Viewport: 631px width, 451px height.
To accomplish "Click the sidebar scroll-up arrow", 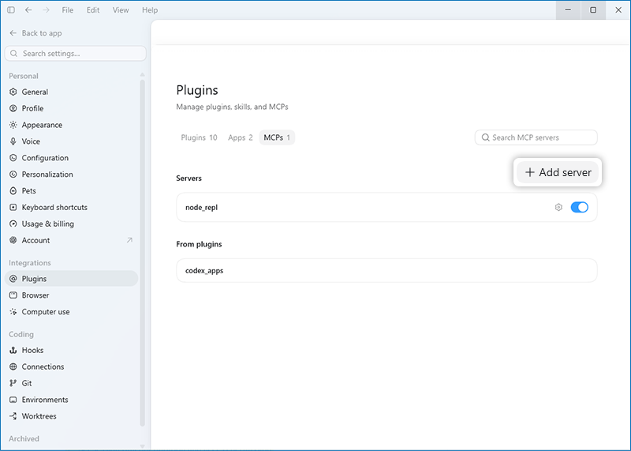I will (142, 75).
